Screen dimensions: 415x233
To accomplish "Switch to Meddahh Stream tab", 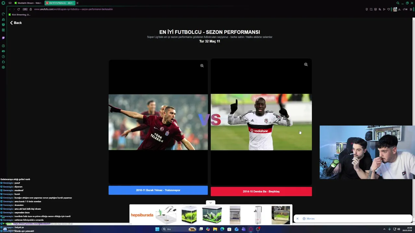I will pos(28,3).
